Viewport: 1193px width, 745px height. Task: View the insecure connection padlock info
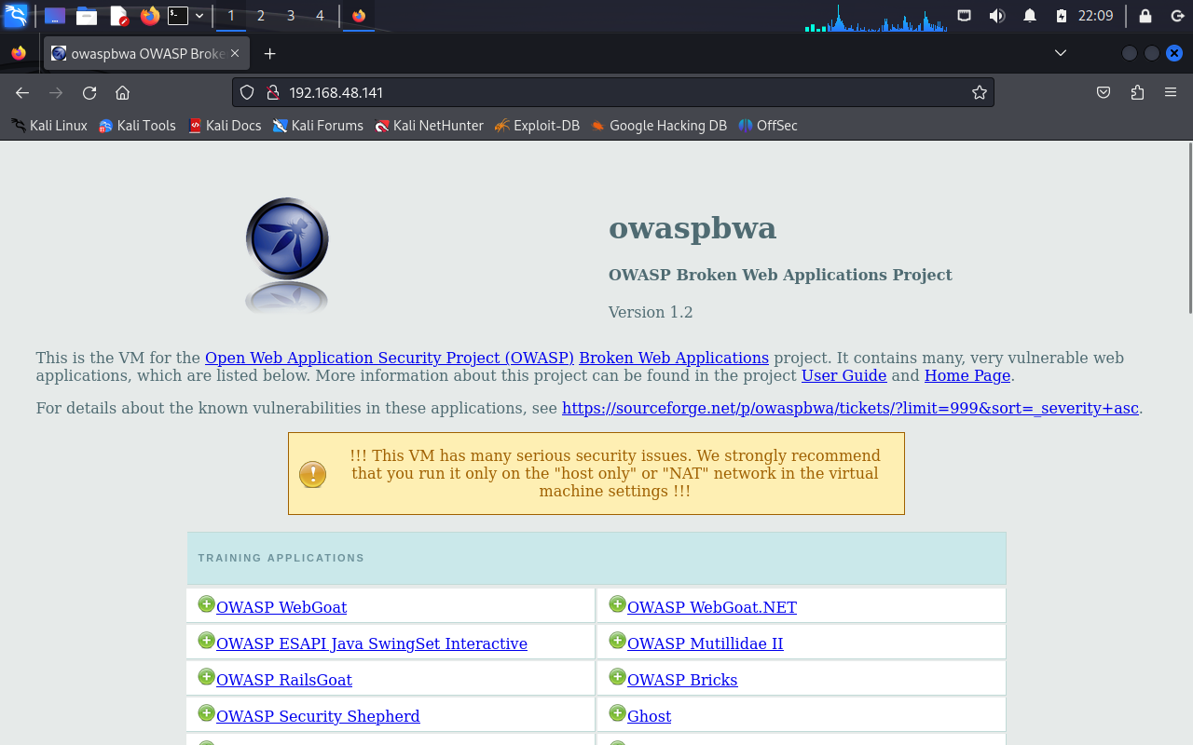(x=273, y=92)
